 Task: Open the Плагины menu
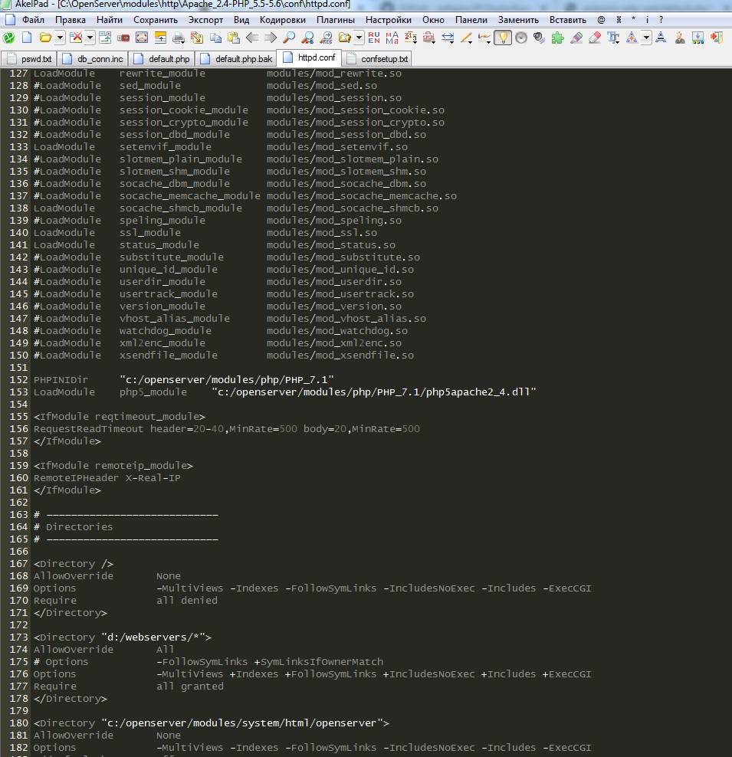coord(336,19)
